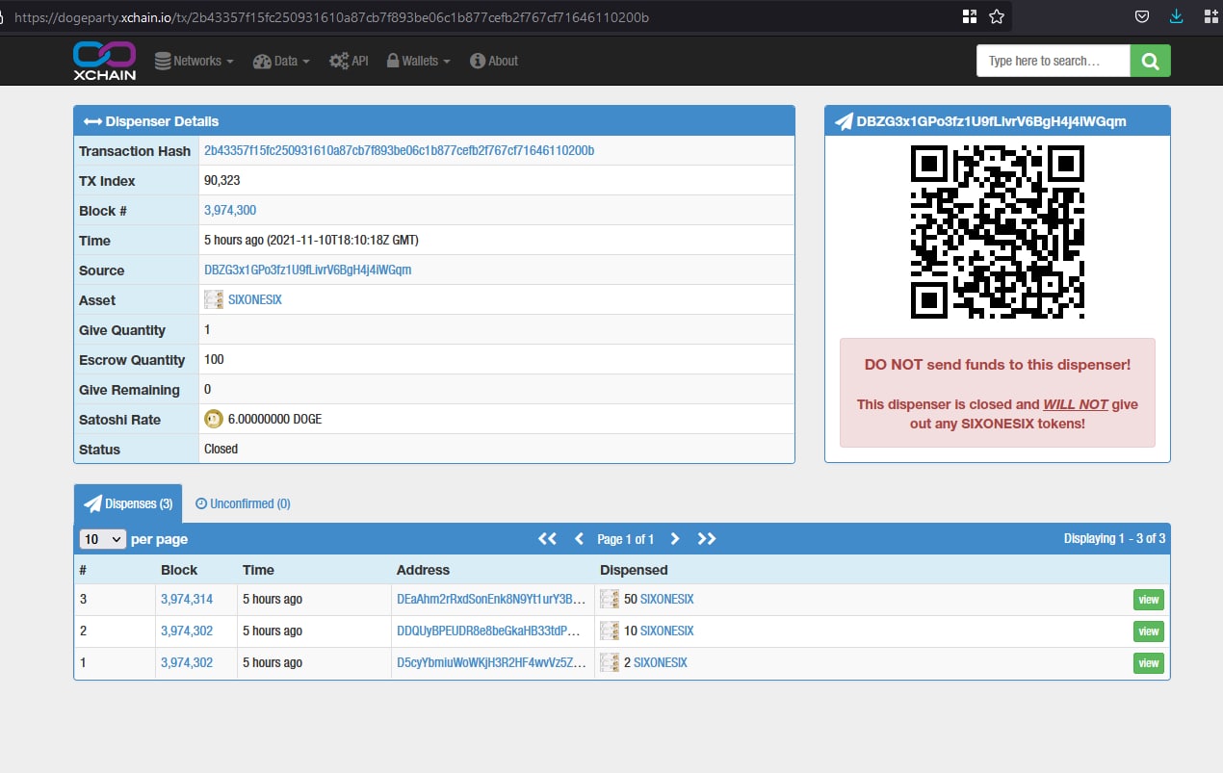Click the Dogecoin icon in Satoshi Rate
Viewport: 1223px width, 773px height.
214,420
